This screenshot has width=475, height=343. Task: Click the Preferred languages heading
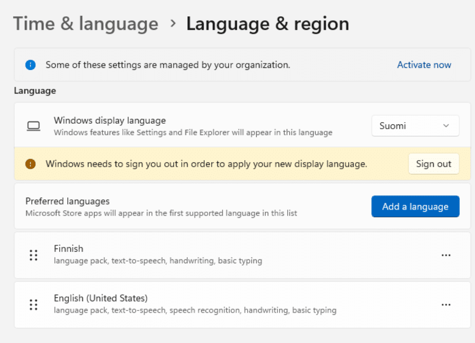(67, 201)
